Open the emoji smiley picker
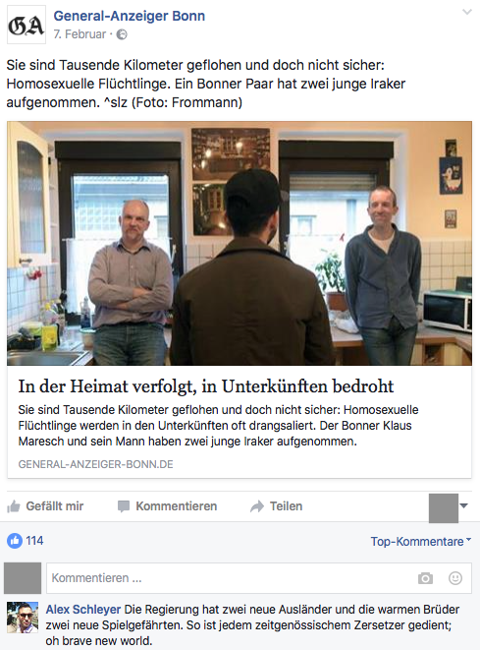This screenshot has width=480, height=650. pos(455,578)
